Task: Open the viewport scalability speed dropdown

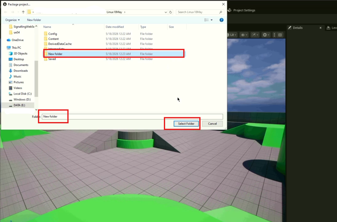Action: [x=255, y=35]
